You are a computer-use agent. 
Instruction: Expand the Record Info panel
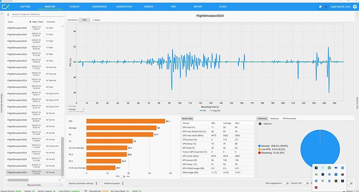[34, 185]
